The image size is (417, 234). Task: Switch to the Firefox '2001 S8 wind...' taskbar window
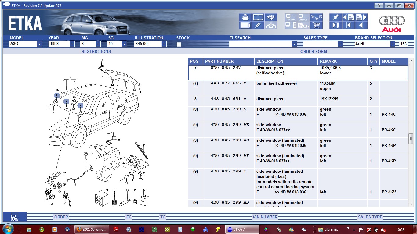[92, 229]
